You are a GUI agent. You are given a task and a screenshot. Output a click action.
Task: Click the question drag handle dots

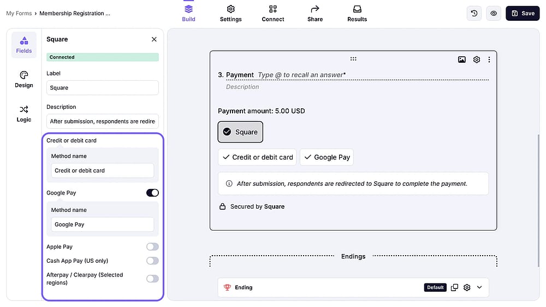[353, 59]
